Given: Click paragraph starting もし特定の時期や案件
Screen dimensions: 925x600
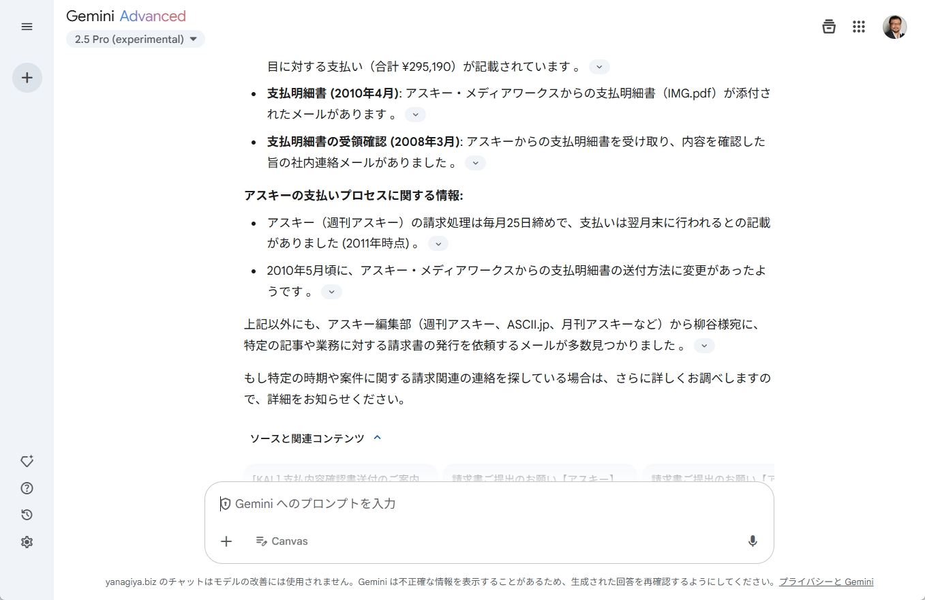Looking at the screenshot, I should pos(508,389).
